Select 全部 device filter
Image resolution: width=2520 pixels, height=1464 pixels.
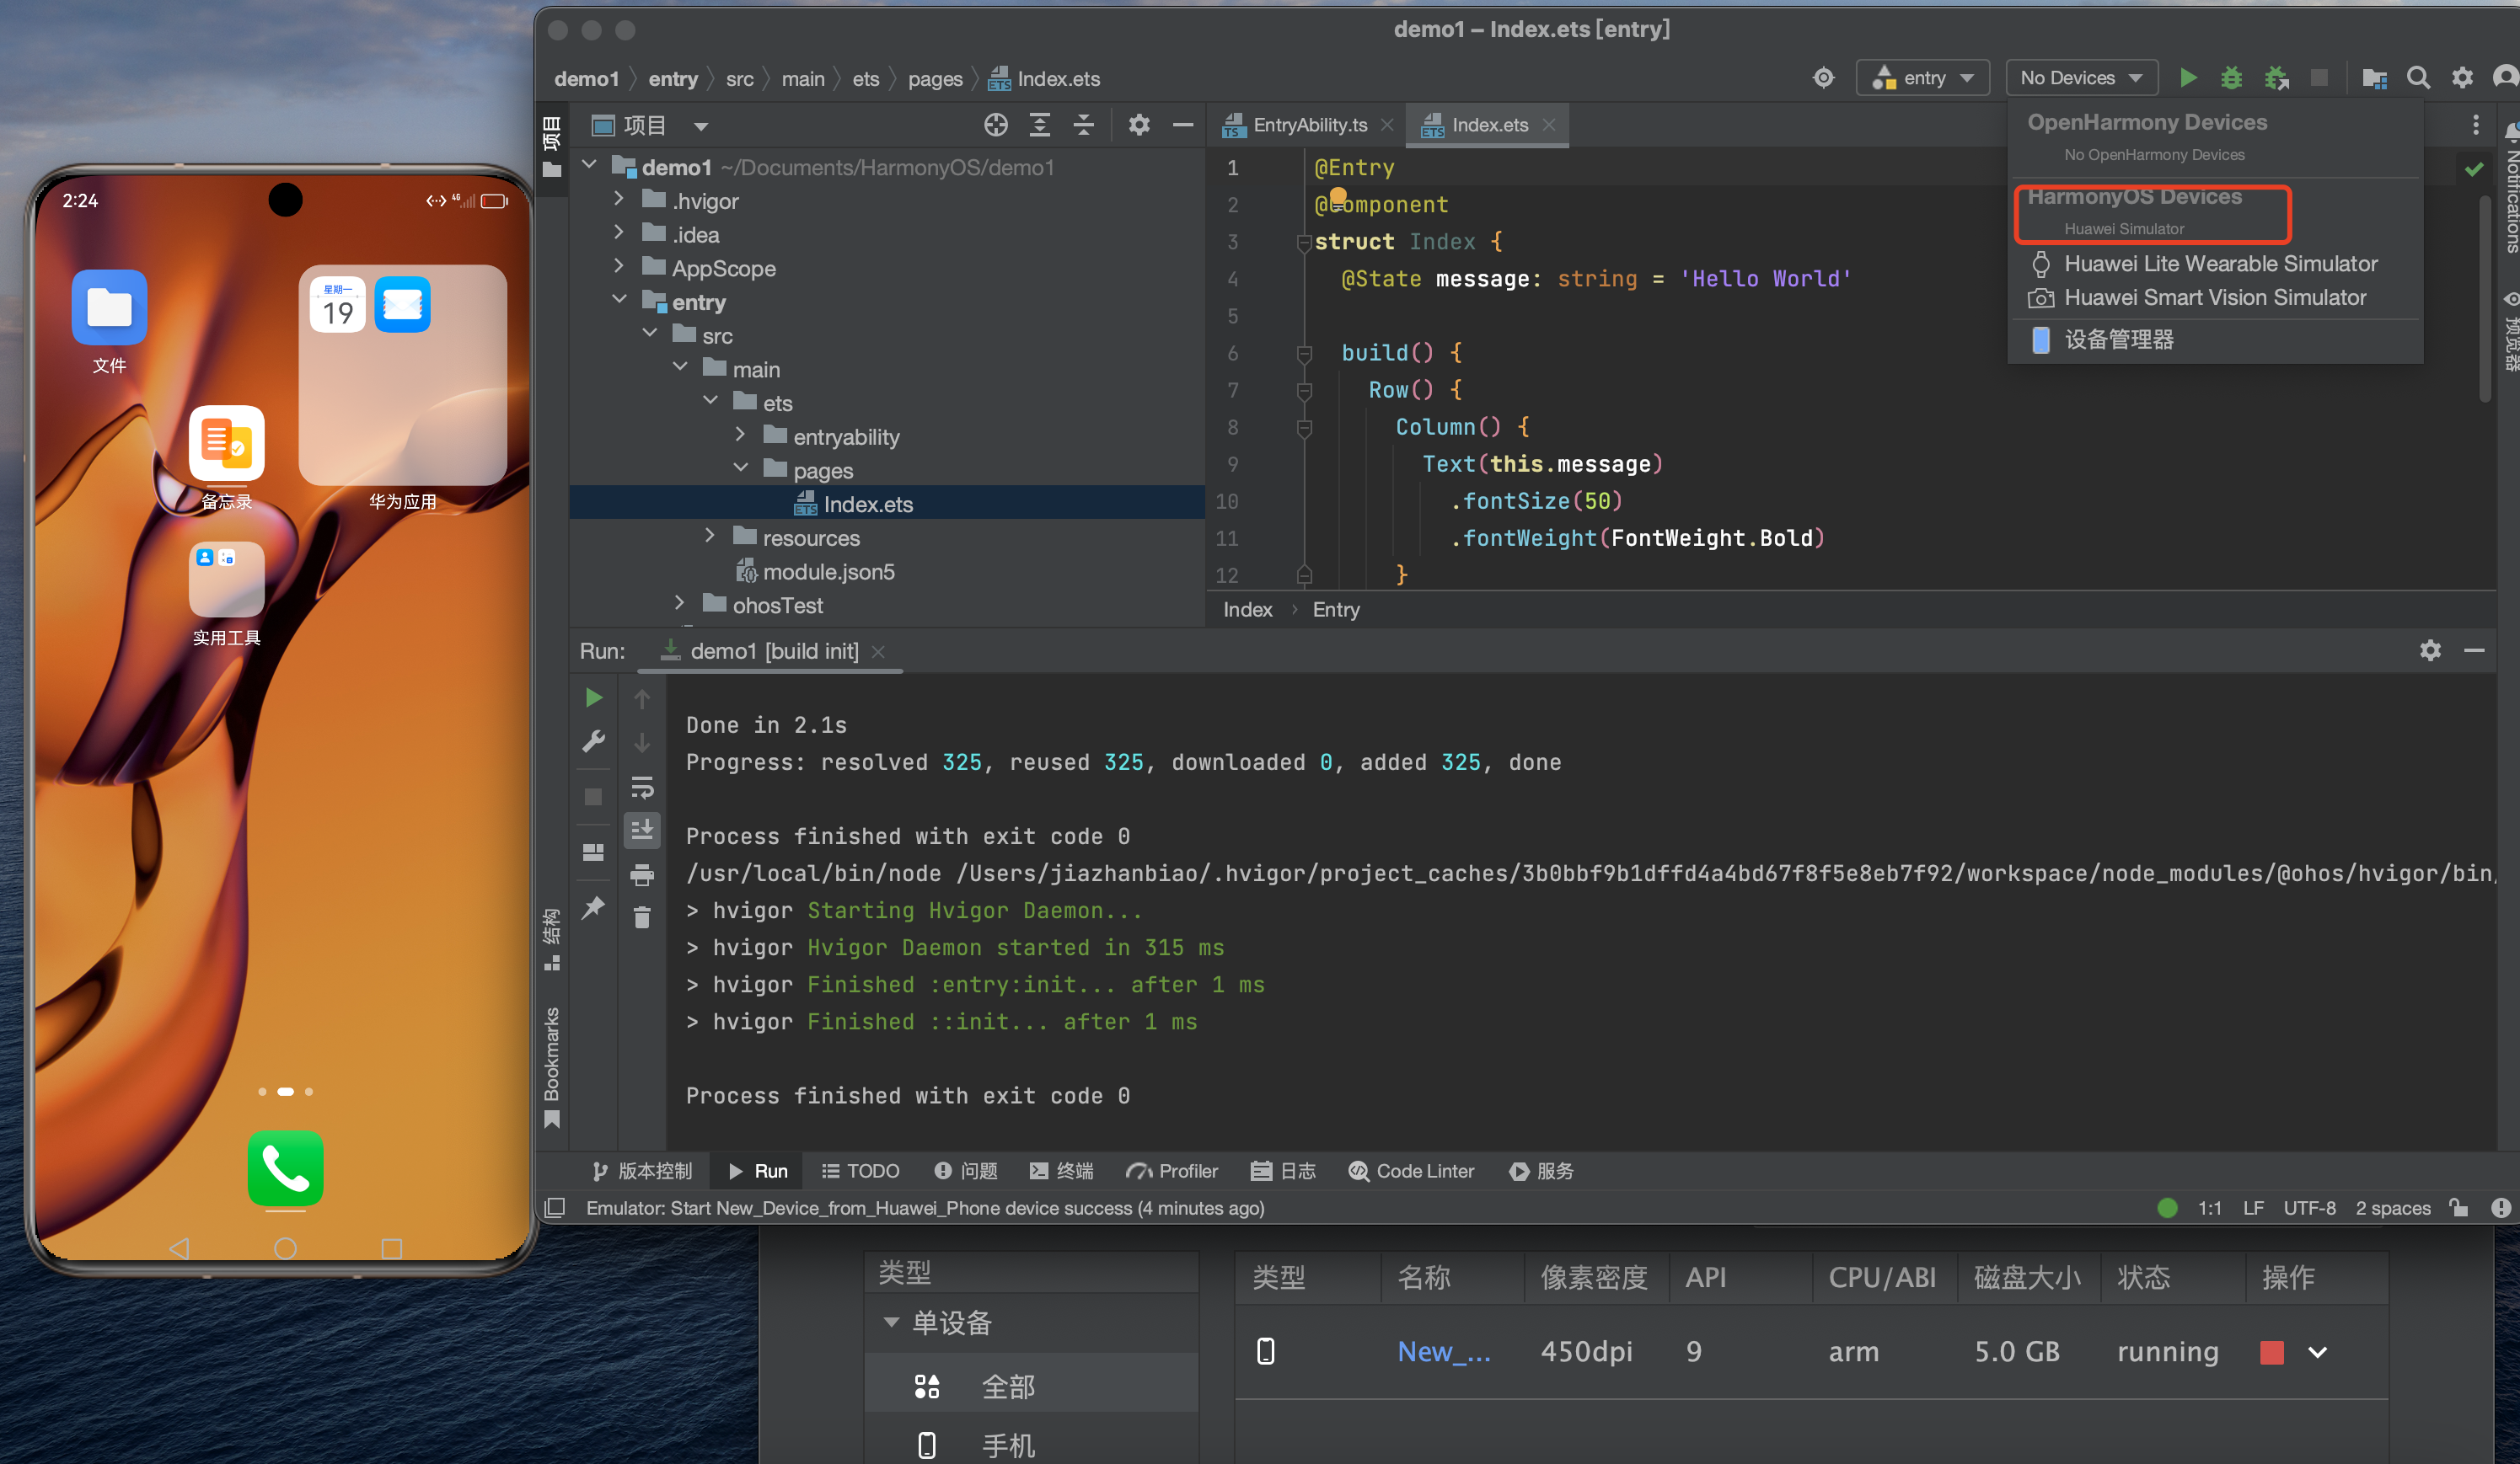(1031, 1384)
